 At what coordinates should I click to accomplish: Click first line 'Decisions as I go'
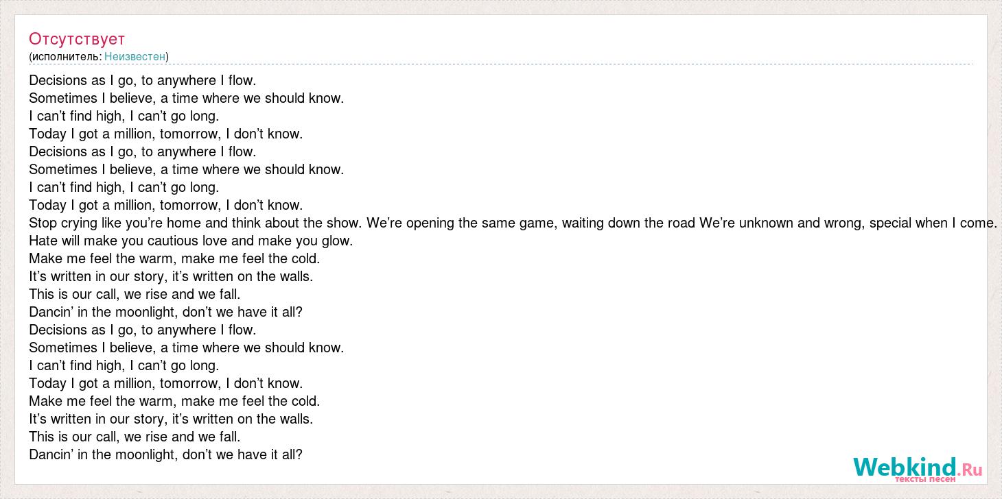[x=142, y=80]
